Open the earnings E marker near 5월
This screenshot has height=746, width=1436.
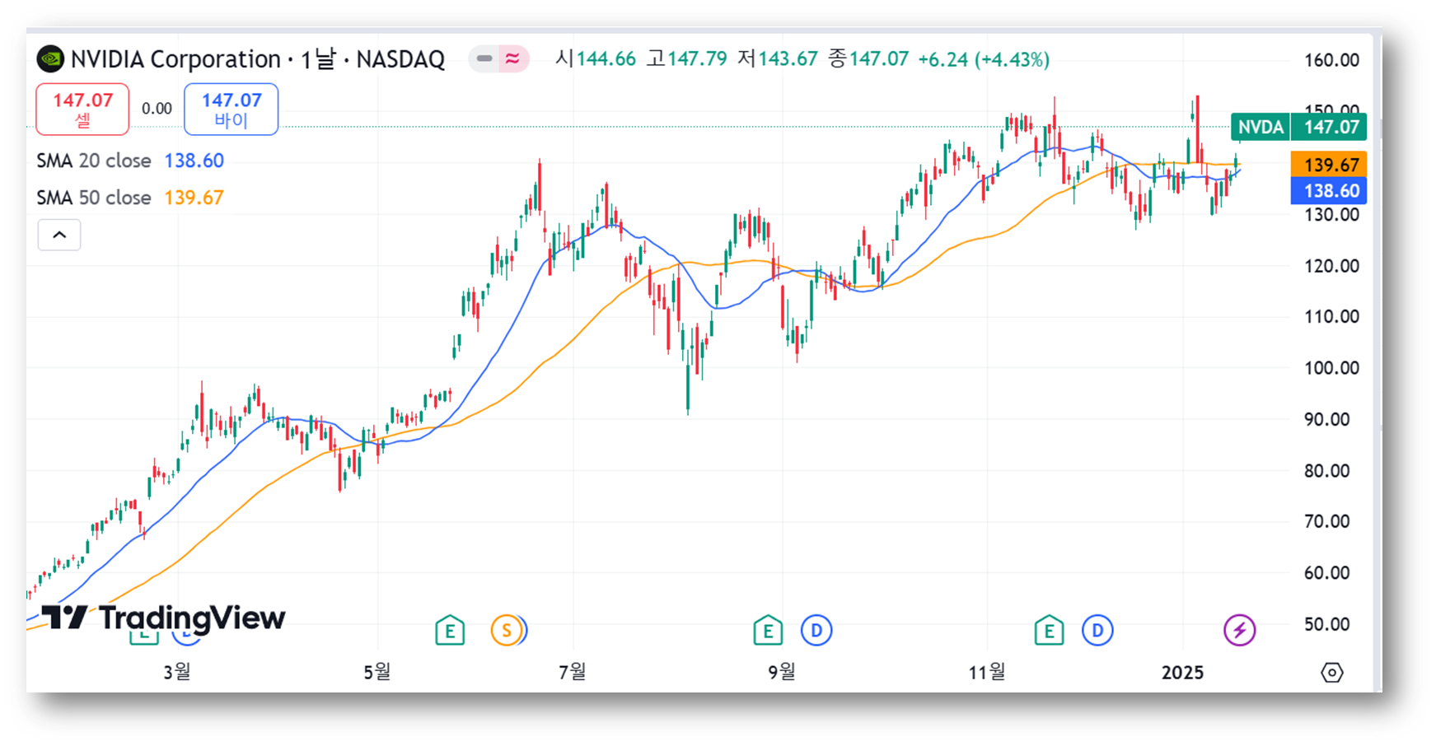pyautogui.click(x=450, y=631)
